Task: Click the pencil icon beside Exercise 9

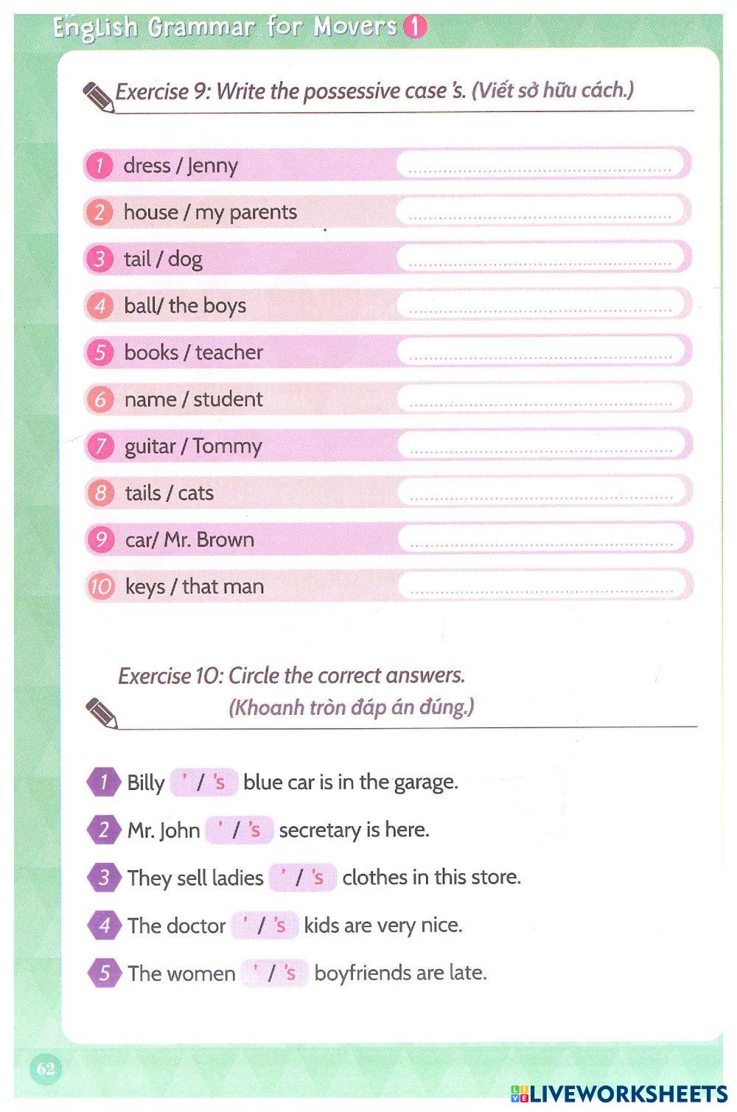Action: tap(99, 97)
